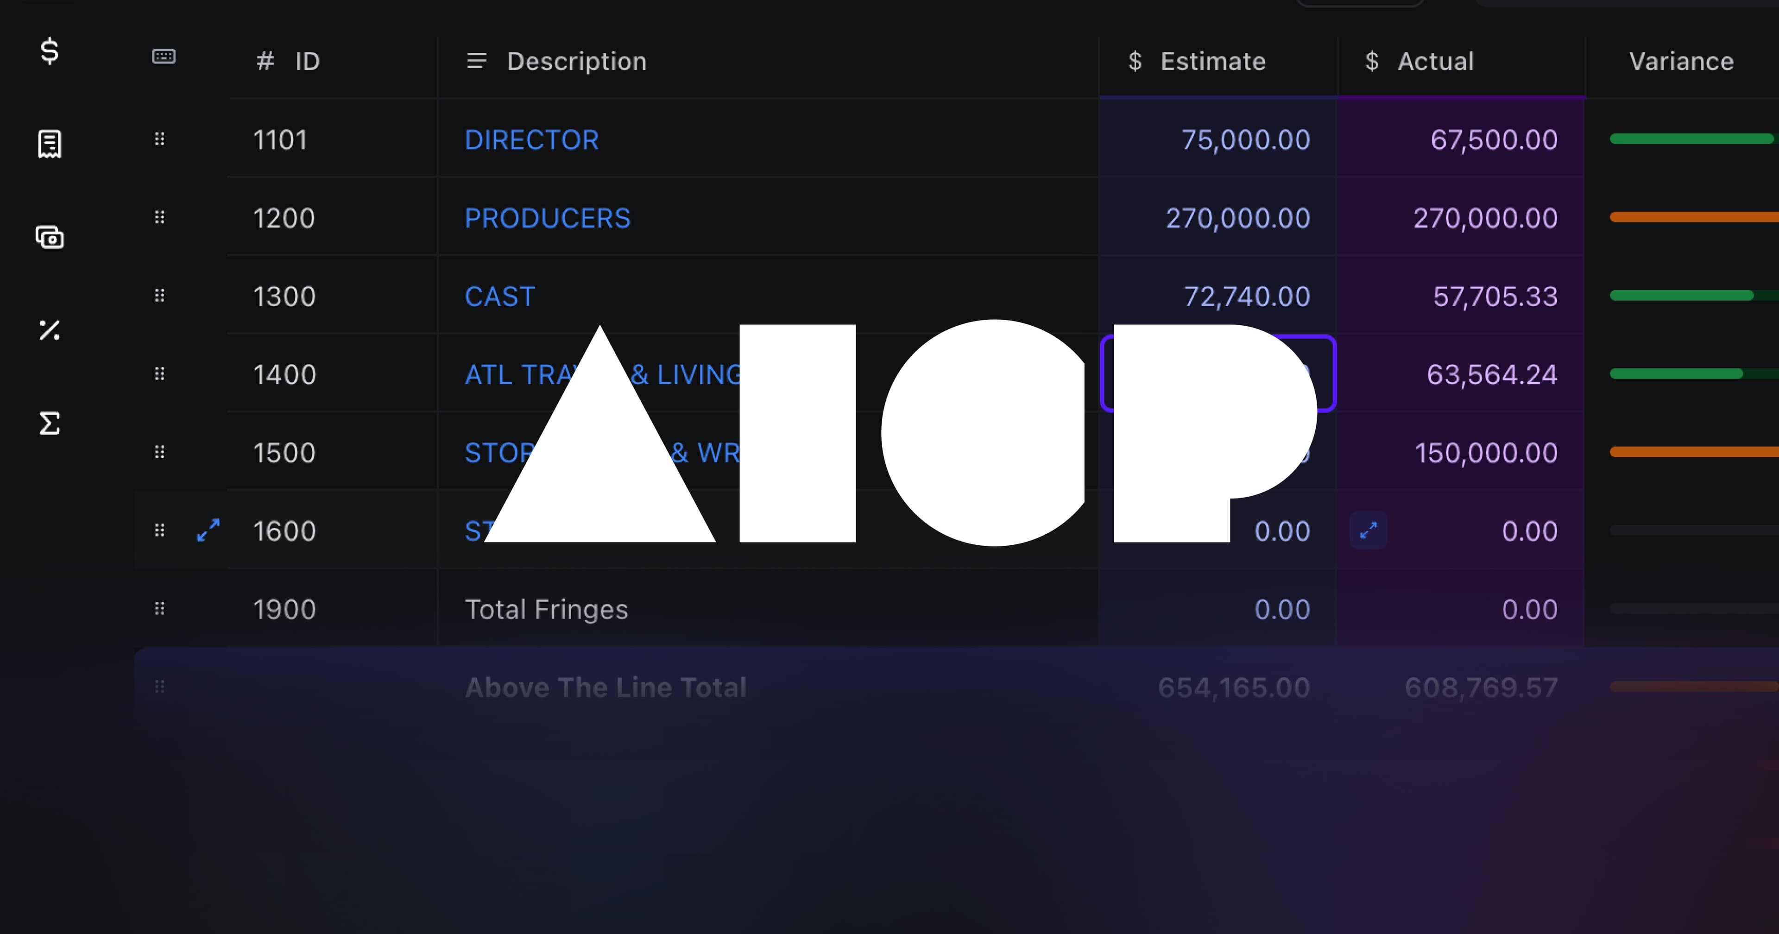Open the Description column filter menu
This screenshot has width=1779, height=934.
(x=477, y=61)
